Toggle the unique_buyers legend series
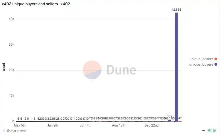Image resolution: width=220 pixels, height=135 pixels. [201, 64]
